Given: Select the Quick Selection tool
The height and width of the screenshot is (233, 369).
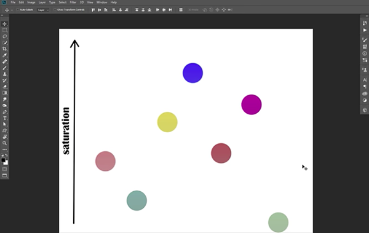Looking at the screenshot, I should coord(4,43).
